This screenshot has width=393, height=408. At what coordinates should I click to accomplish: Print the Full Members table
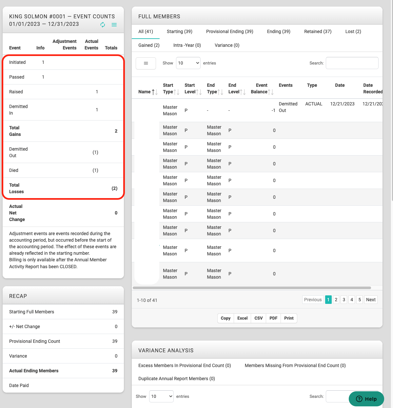289,318
